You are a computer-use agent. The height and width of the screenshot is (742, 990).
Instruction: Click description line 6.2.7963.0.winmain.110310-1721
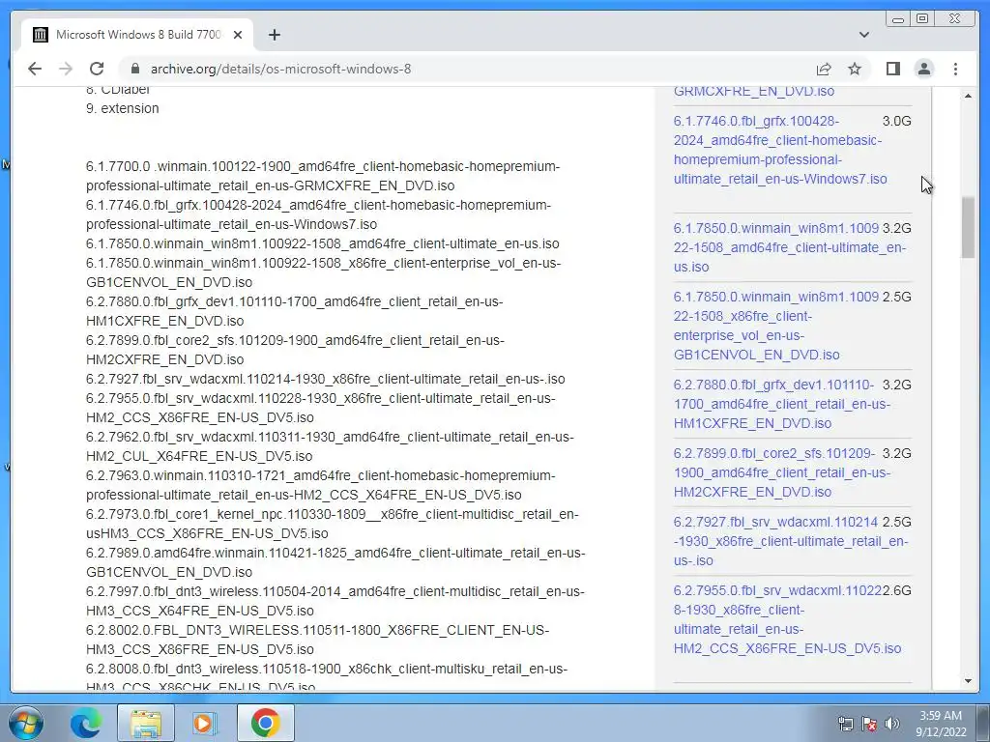pyautogui.click(x=321, y=485)
